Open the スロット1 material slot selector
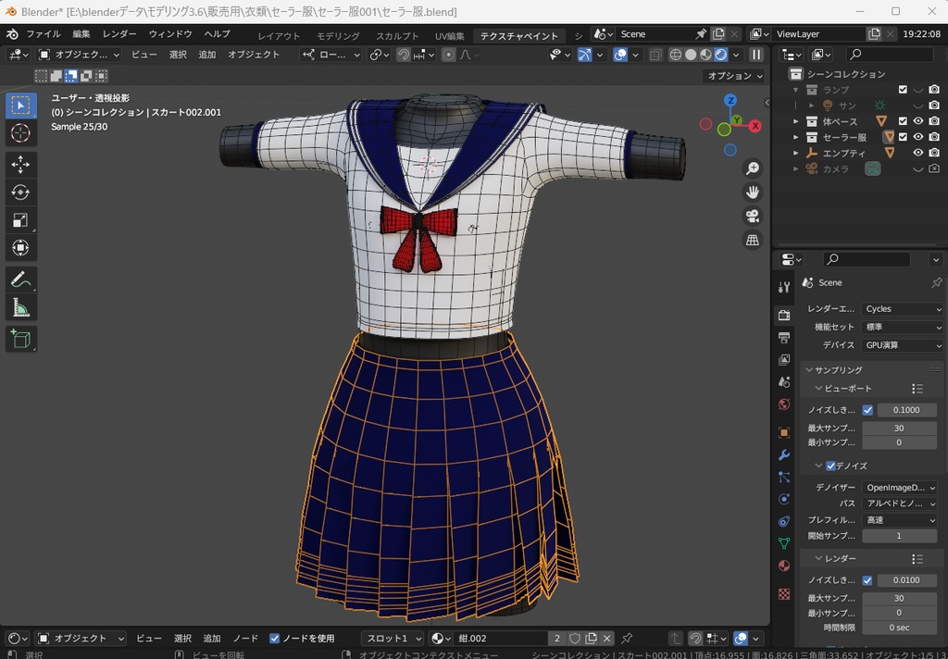Viewport: 948px width, 659px height. coord(393,639)
